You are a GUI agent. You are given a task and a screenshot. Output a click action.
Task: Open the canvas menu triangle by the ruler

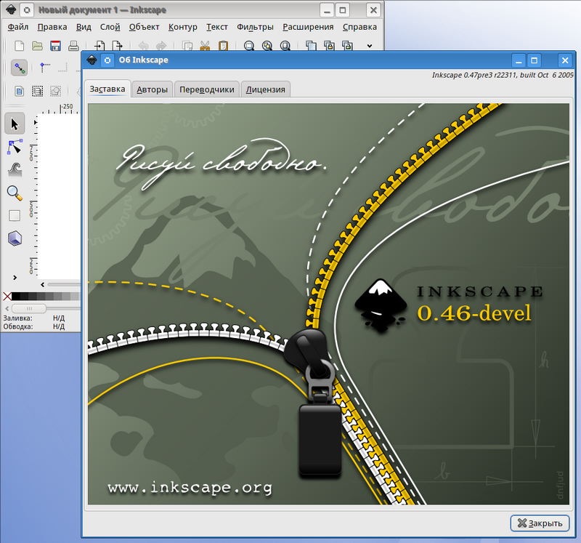[x=36, y=122]
